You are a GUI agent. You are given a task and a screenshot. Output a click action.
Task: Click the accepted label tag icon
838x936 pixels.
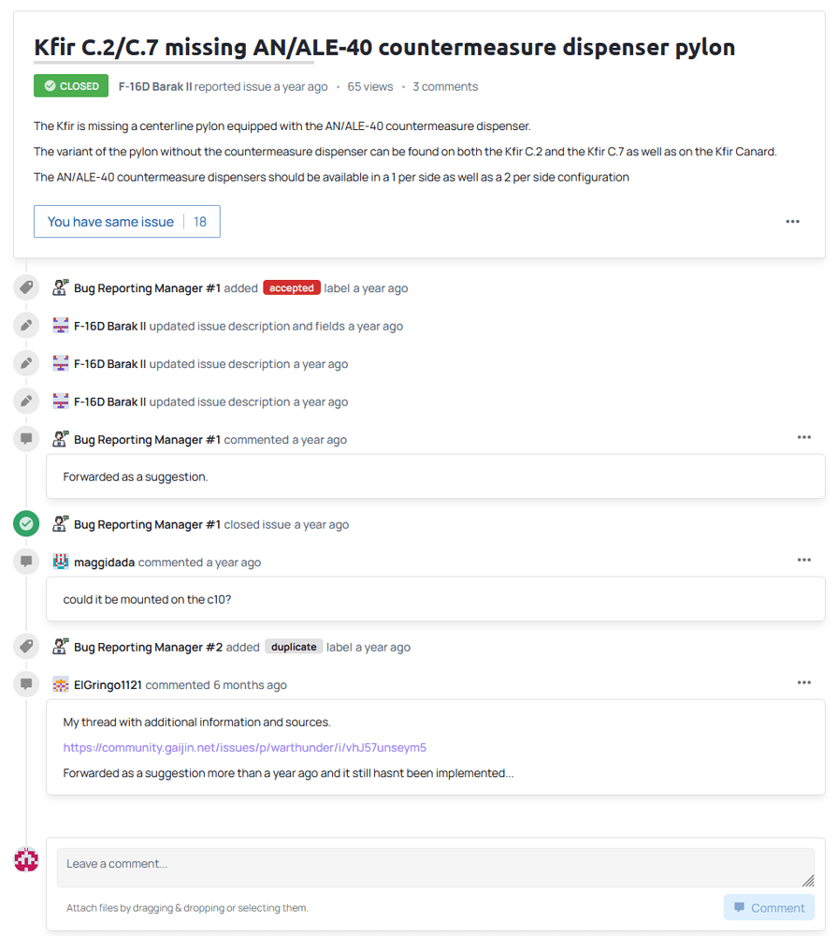click(26, 287)
